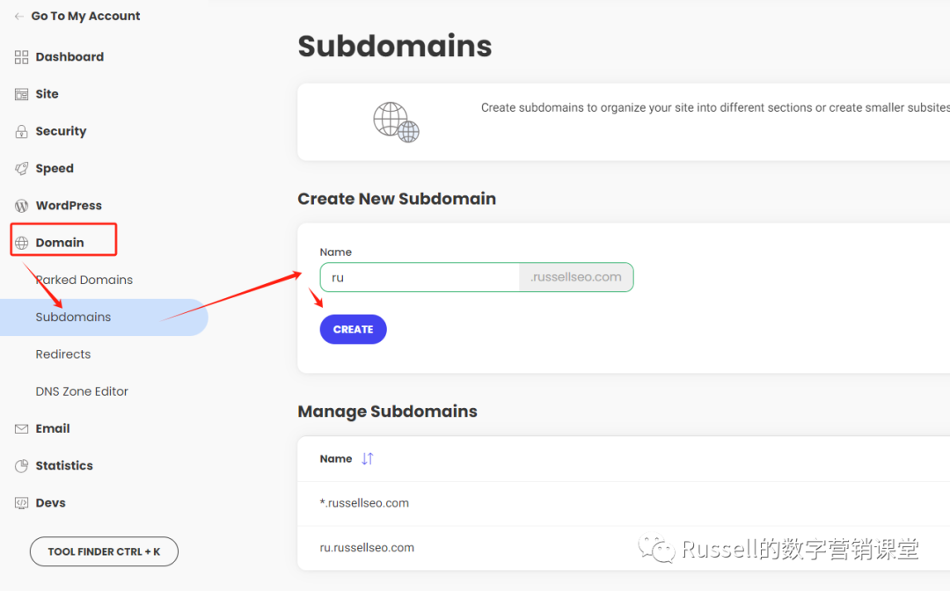Click the Security padlock icon
The width and height of the screenshot is (950, 591).
point(22,132)
